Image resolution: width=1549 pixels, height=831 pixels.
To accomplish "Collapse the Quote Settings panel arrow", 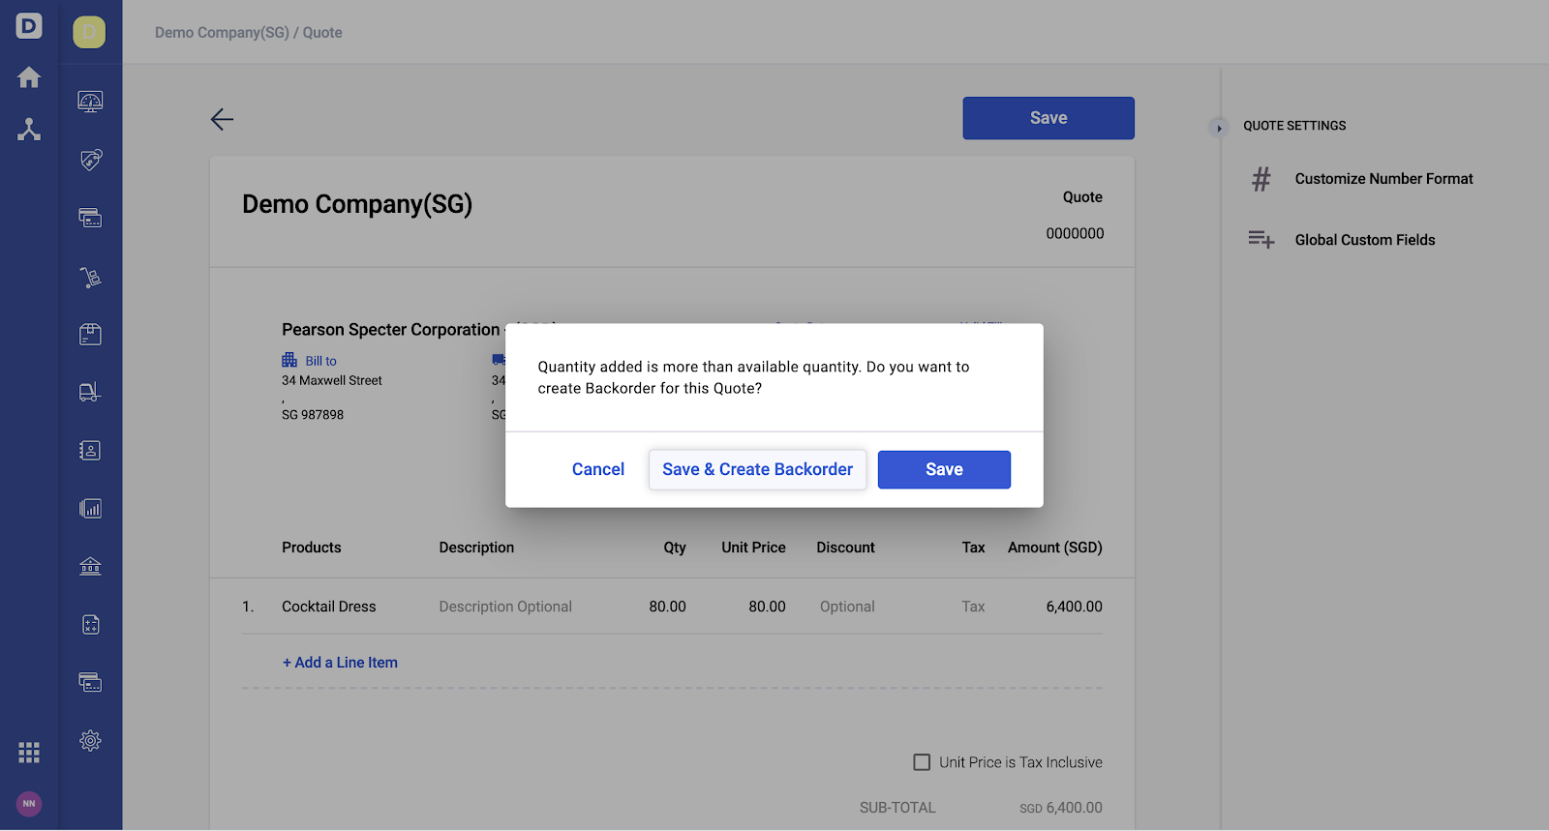I will click(x=1219, y=128).
